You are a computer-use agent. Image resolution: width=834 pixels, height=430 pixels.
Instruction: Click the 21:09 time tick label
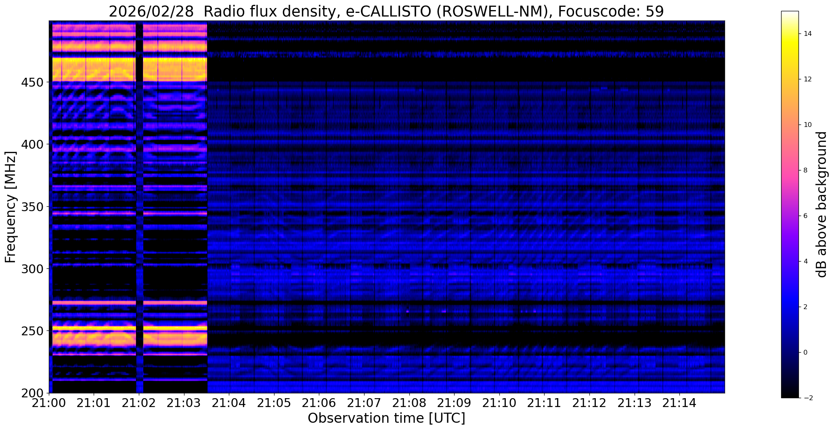[455, 403]
